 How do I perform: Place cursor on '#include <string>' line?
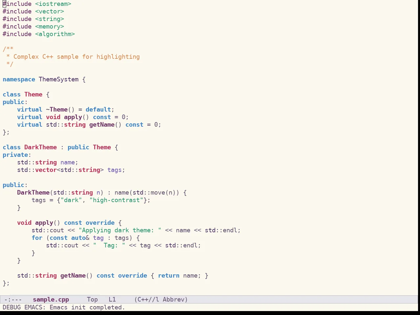tap(33, 19)
